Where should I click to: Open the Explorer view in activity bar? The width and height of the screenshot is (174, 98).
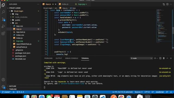click(x=3, y=5)
